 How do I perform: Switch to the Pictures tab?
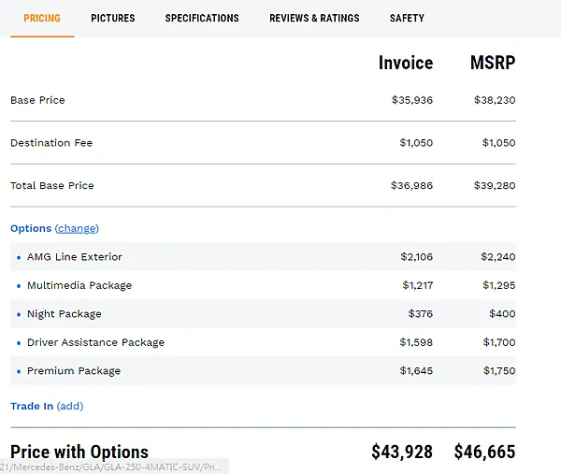113,18
